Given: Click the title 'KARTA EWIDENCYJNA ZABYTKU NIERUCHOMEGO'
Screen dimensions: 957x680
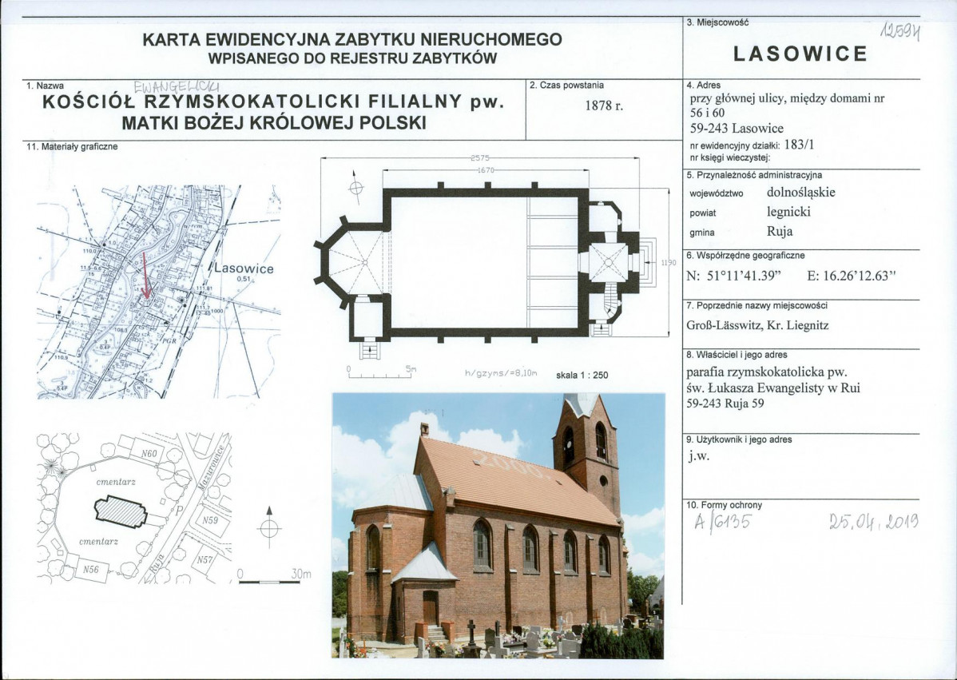Looking at the screenshot, I should pyautogui.click(x=352, y=40).
